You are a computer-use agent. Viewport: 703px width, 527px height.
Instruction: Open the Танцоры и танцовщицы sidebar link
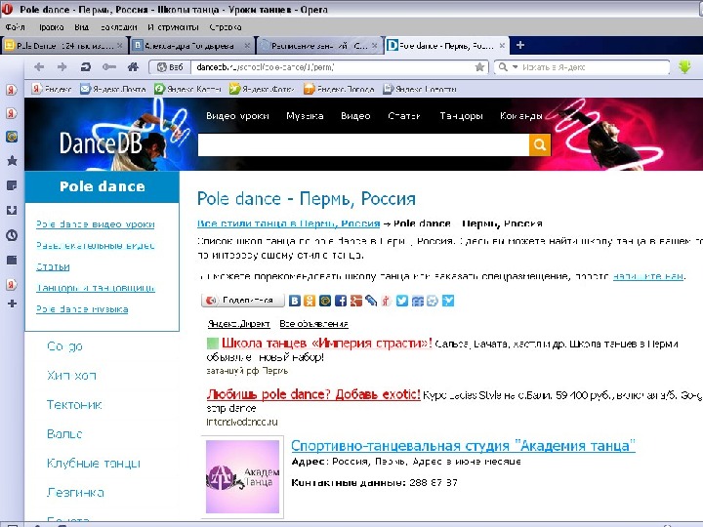pos(96,288)
